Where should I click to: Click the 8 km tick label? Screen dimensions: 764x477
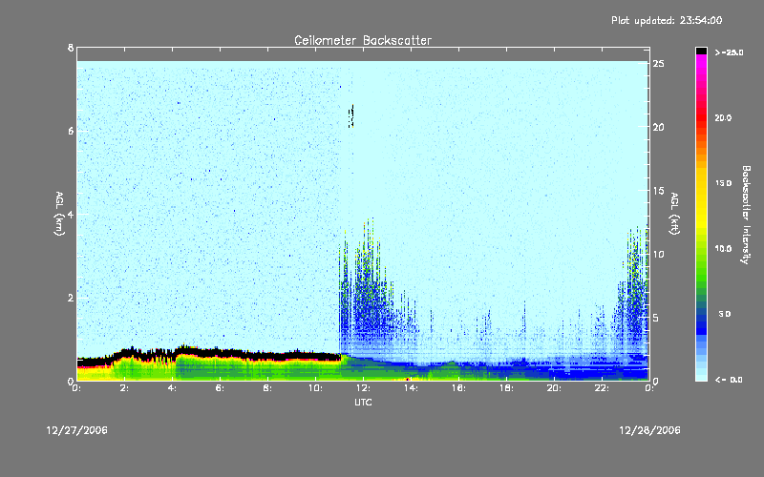pos(71,48)
